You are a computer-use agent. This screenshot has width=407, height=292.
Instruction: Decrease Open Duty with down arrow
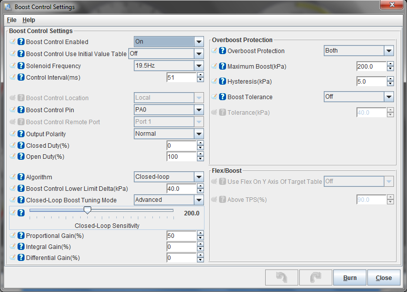click(x=200, y=159)
